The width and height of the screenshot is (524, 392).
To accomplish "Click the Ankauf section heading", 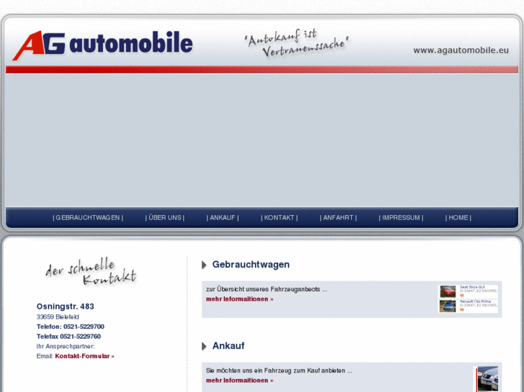I will click(x=228, y=346).
